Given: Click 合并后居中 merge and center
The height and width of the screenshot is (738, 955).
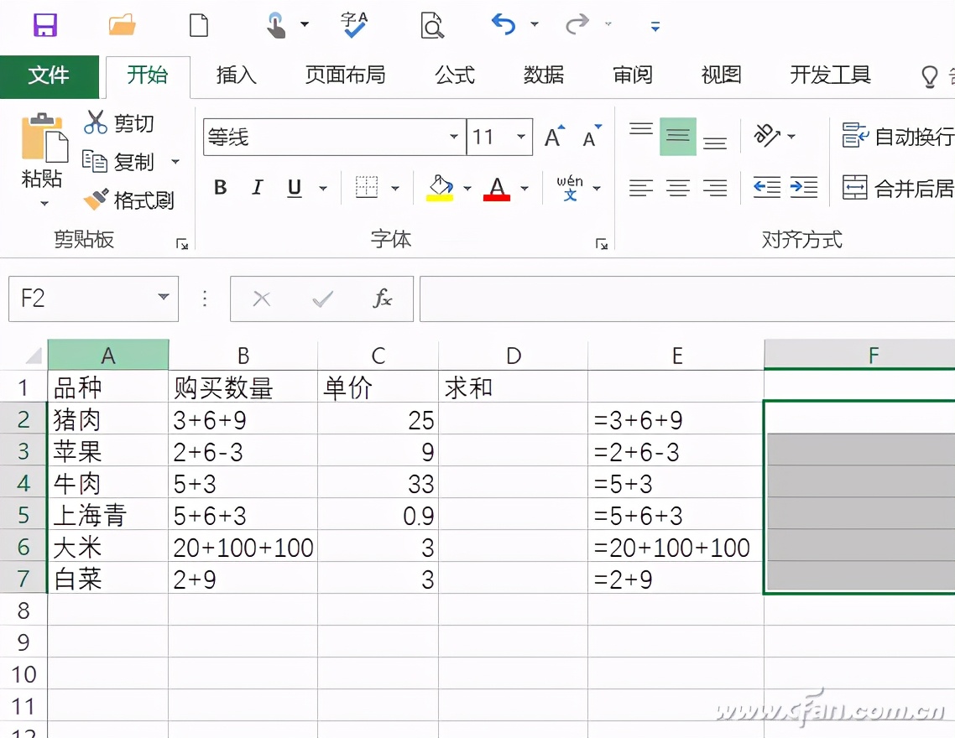Looking at the screenshot, I should click(898, 188).
